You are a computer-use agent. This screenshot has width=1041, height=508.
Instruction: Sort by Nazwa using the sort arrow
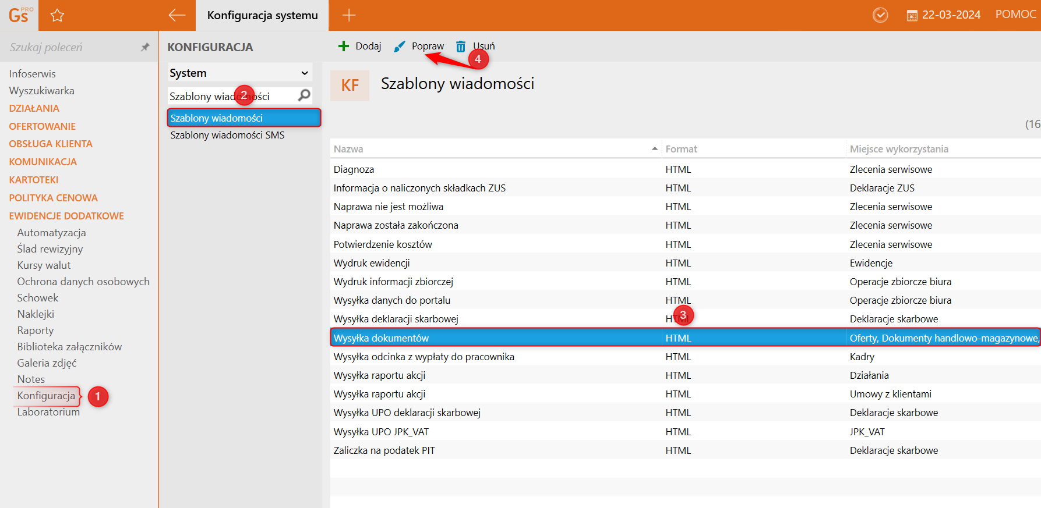coord(655,149)
